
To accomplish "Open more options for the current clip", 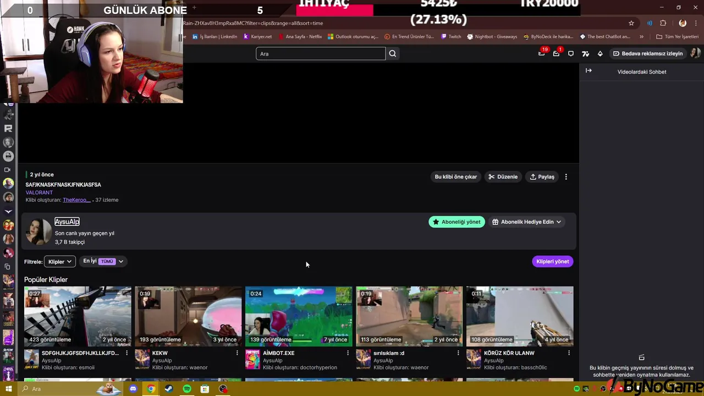I will (x=566, y=177).
